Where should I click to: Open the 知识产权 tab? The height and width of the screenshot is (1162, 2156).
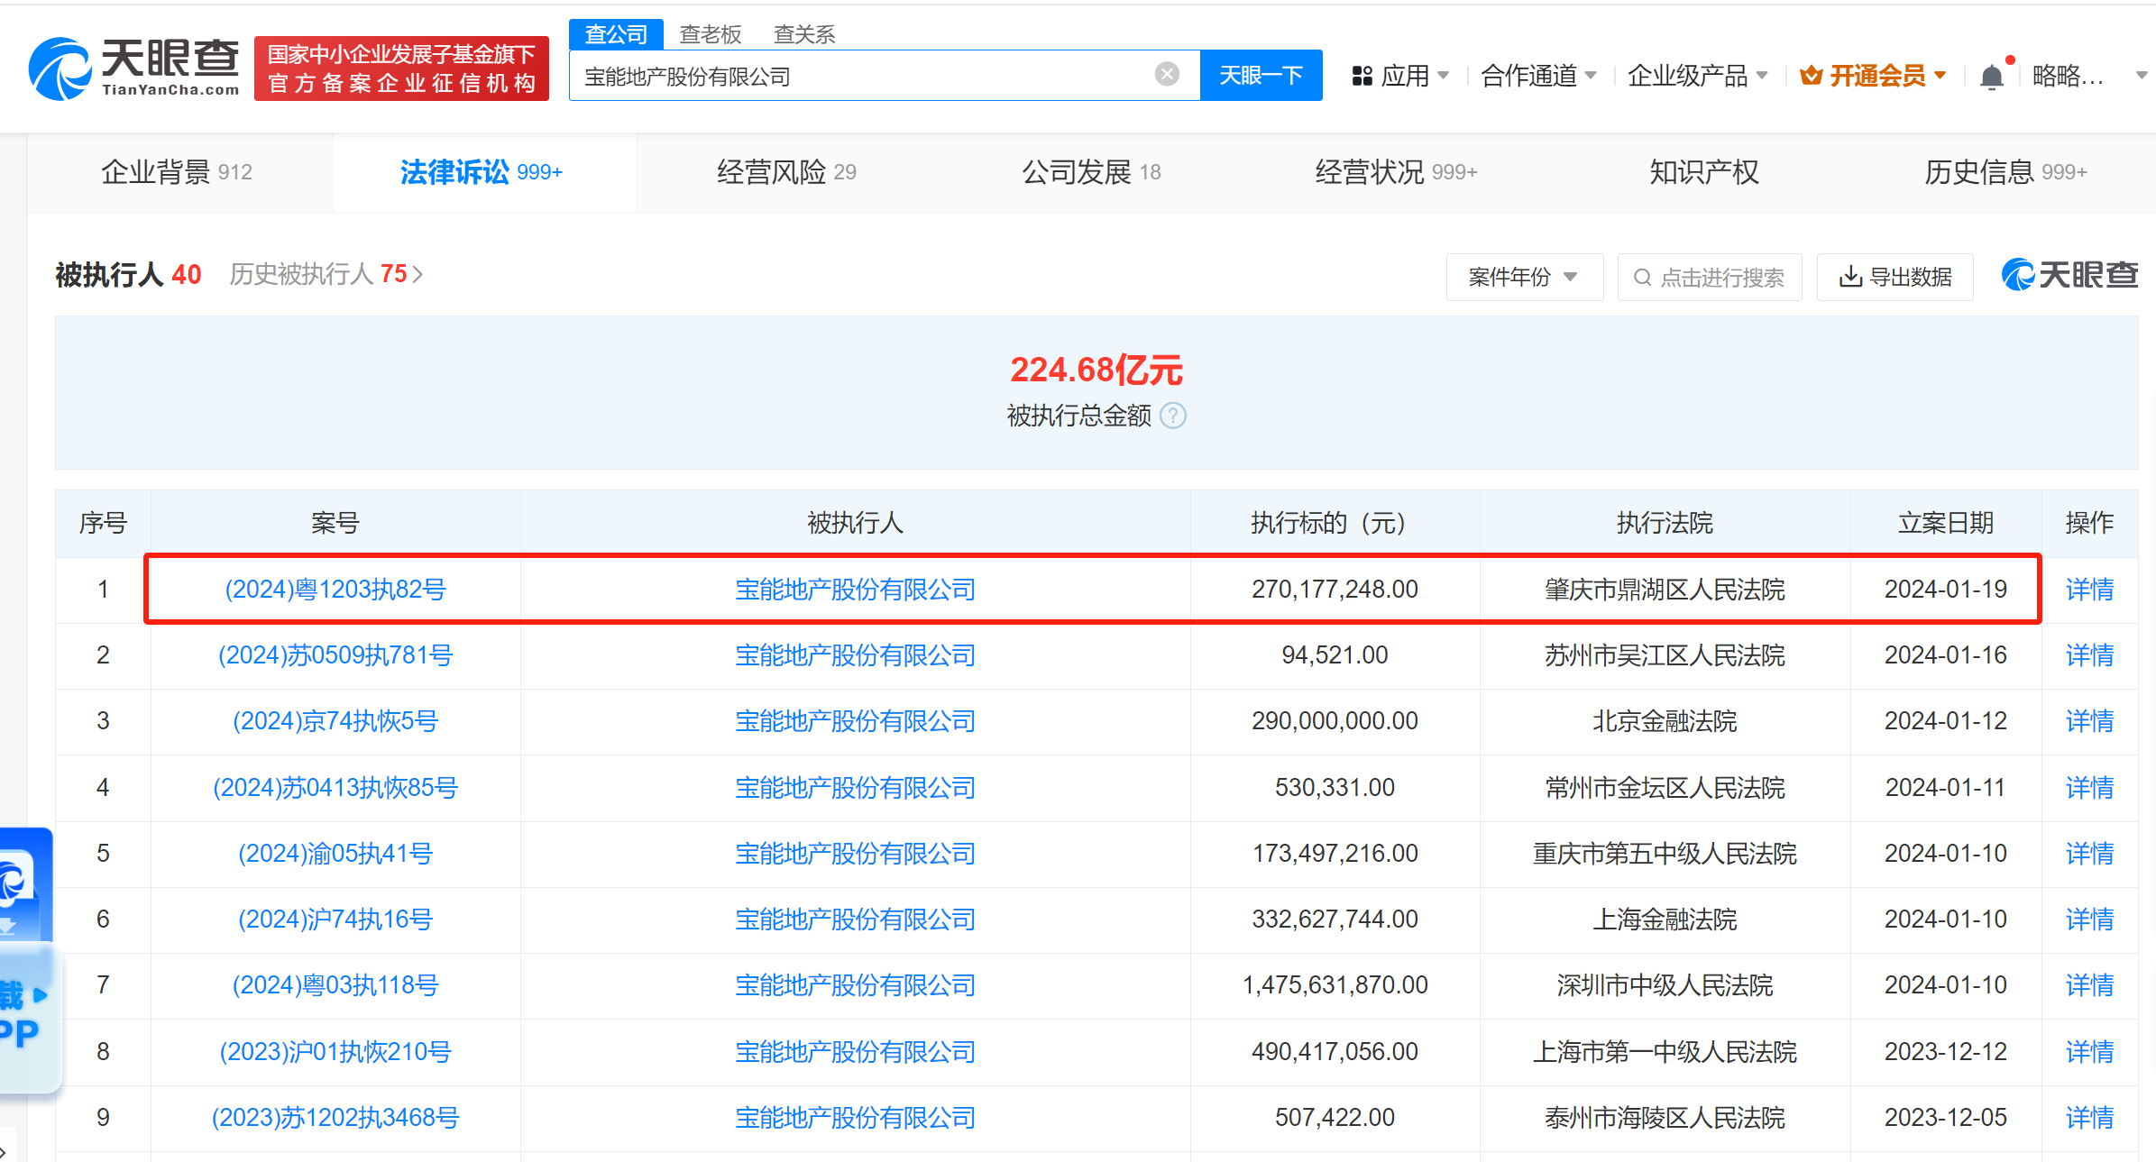coord(1704,172)
